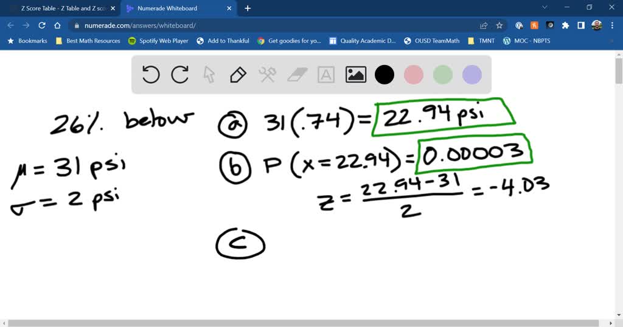
Task: Click the orange extension icon
Action: point(534,26)
